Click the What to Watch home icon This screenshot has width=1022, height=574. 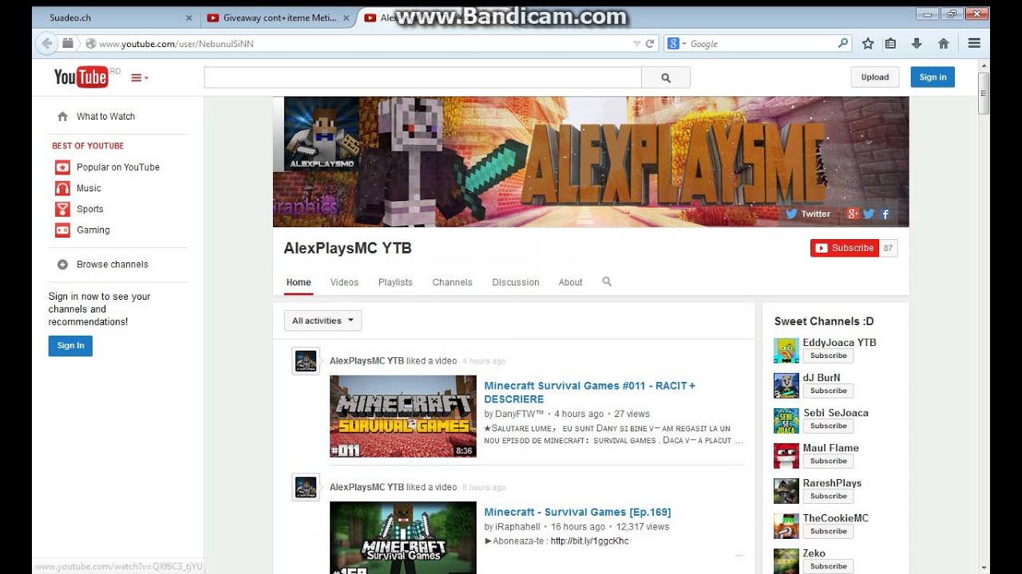pos(62,116)
